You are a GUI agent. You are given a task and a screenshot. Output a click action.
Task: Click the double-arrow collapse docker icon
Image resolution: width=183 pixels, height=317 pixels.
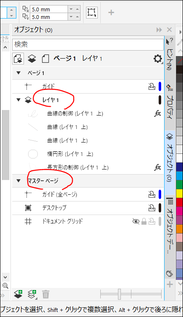tap(159, 30)
